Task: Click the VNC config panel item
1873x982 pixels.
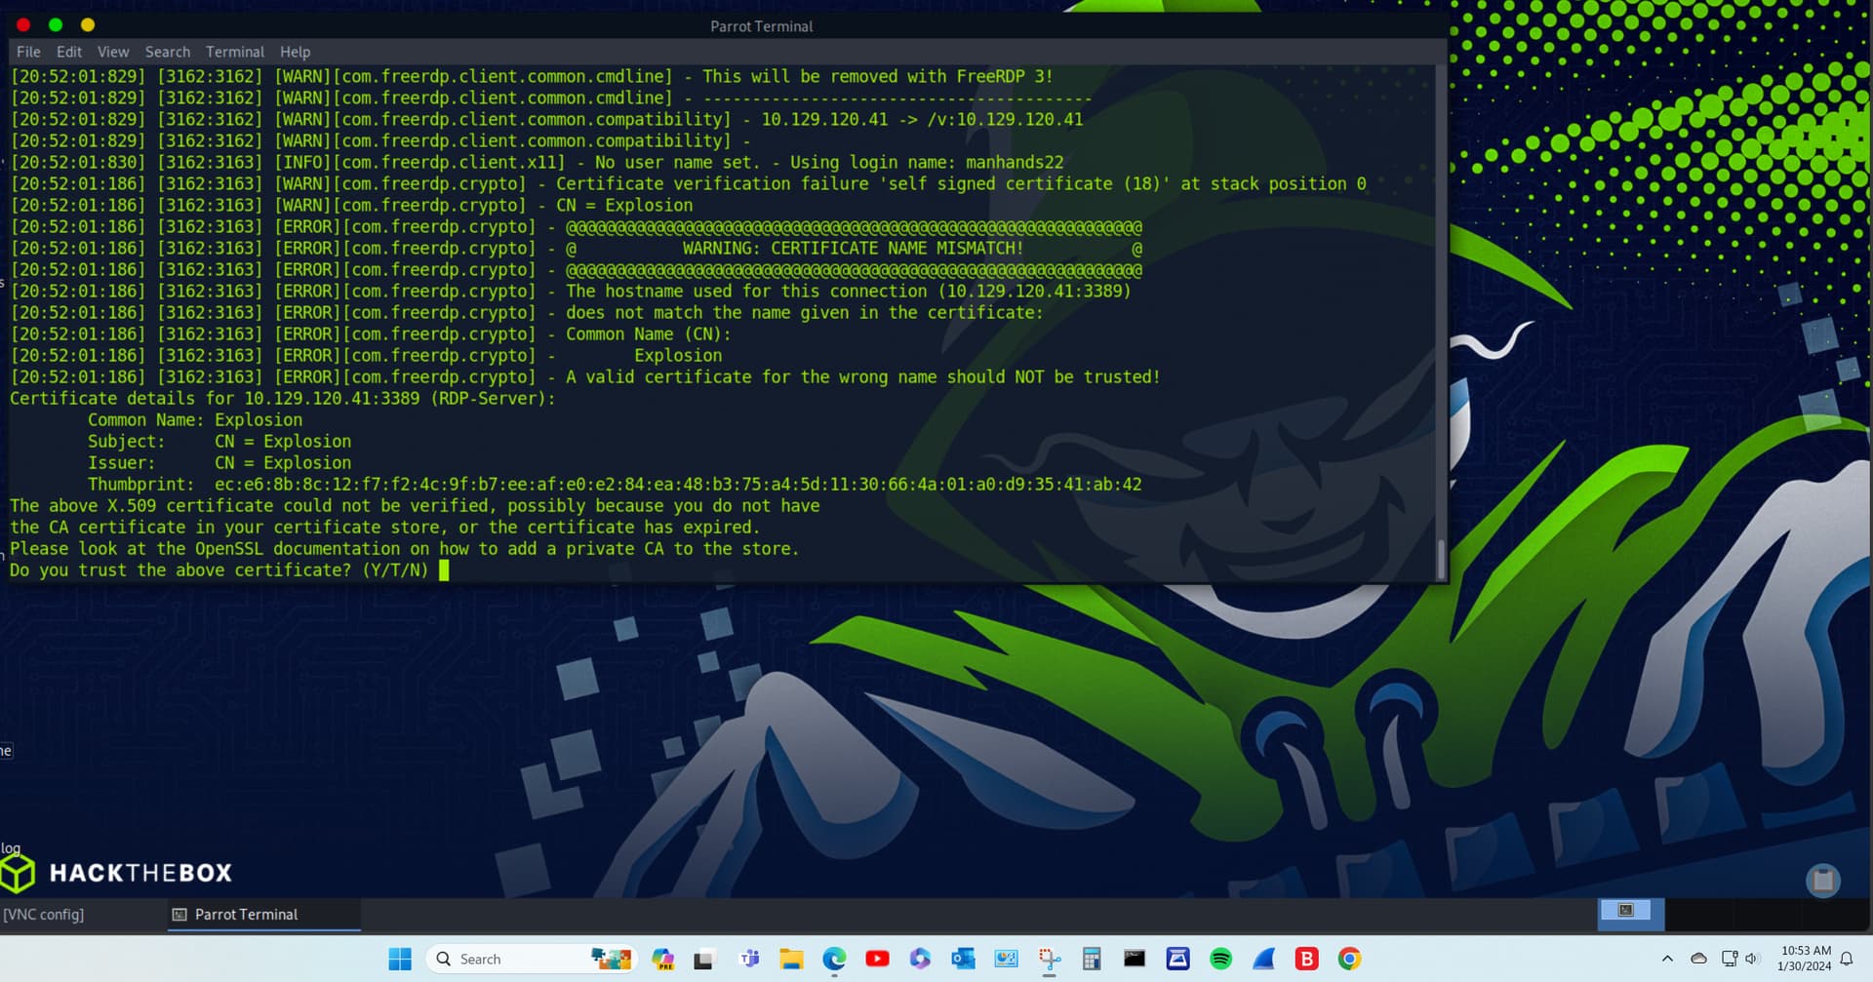Action: pos(44,915)
